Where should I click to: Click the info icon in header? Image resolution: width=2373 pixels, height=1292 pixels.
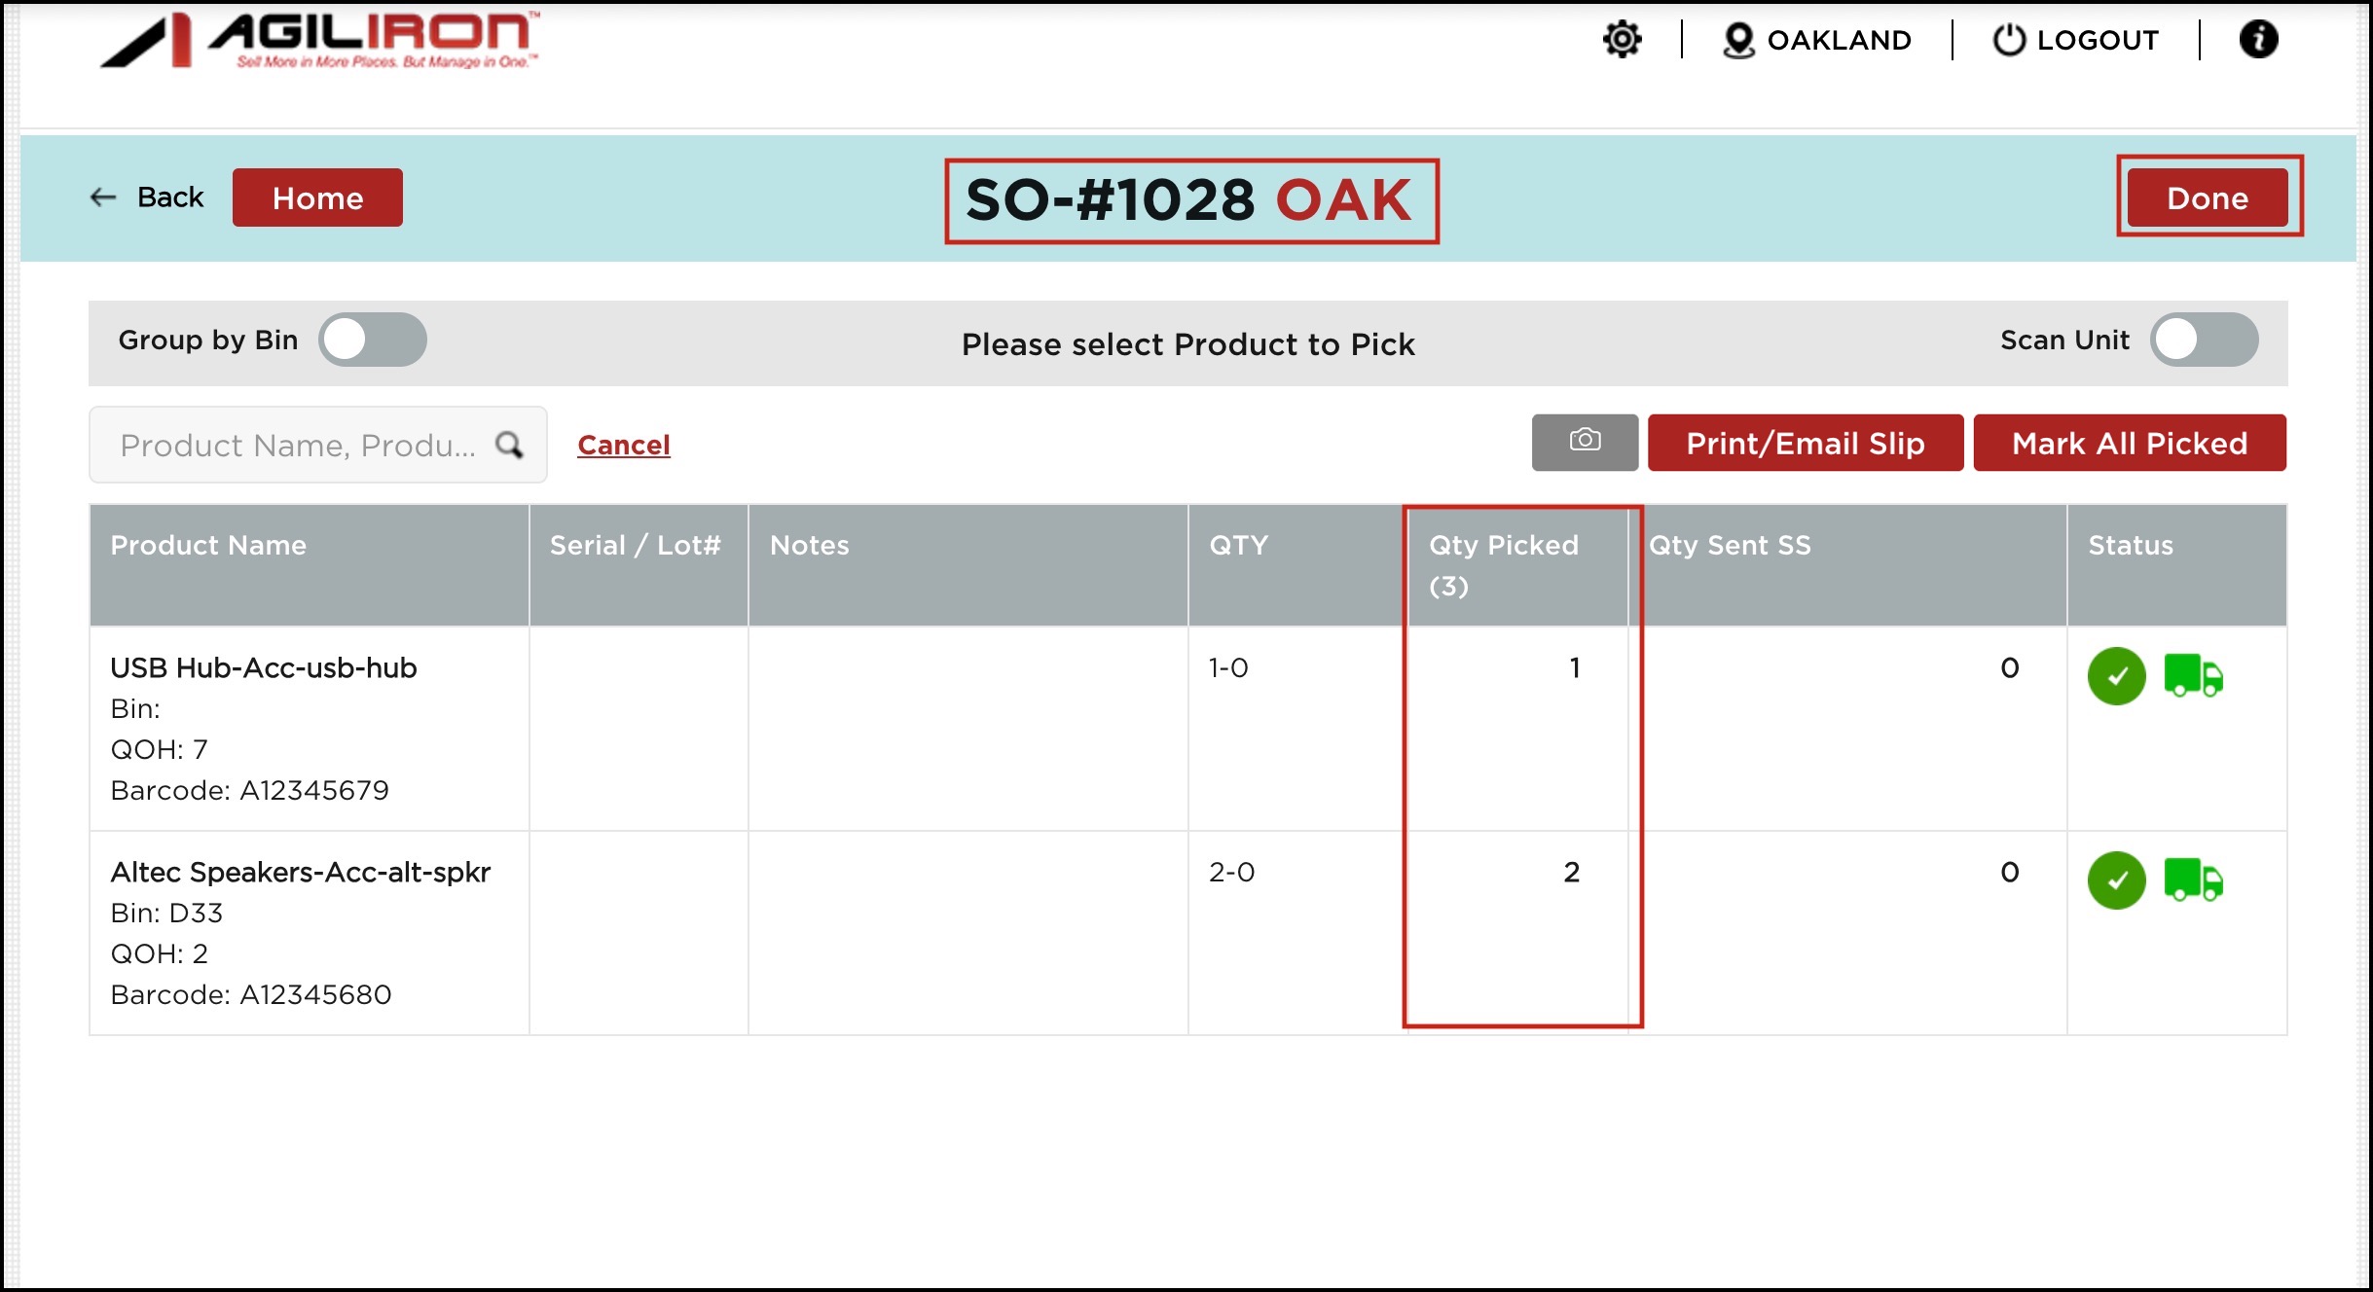click(x=2258, y=40)
